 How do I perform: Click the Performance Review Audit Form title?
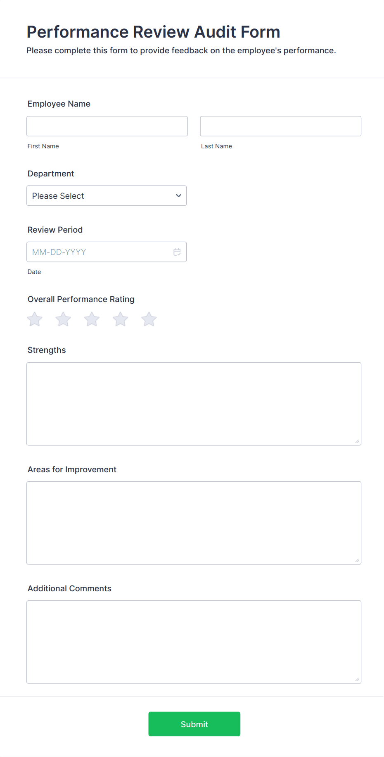(153, 32)
